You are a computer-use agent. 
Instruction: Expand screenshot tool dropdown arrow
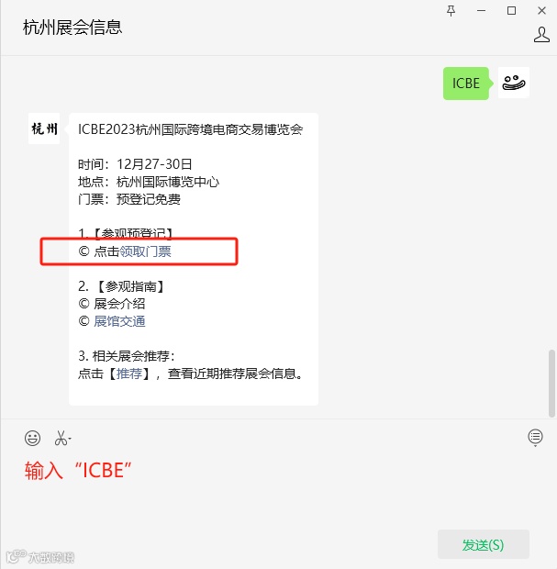[x=70, y=440]
